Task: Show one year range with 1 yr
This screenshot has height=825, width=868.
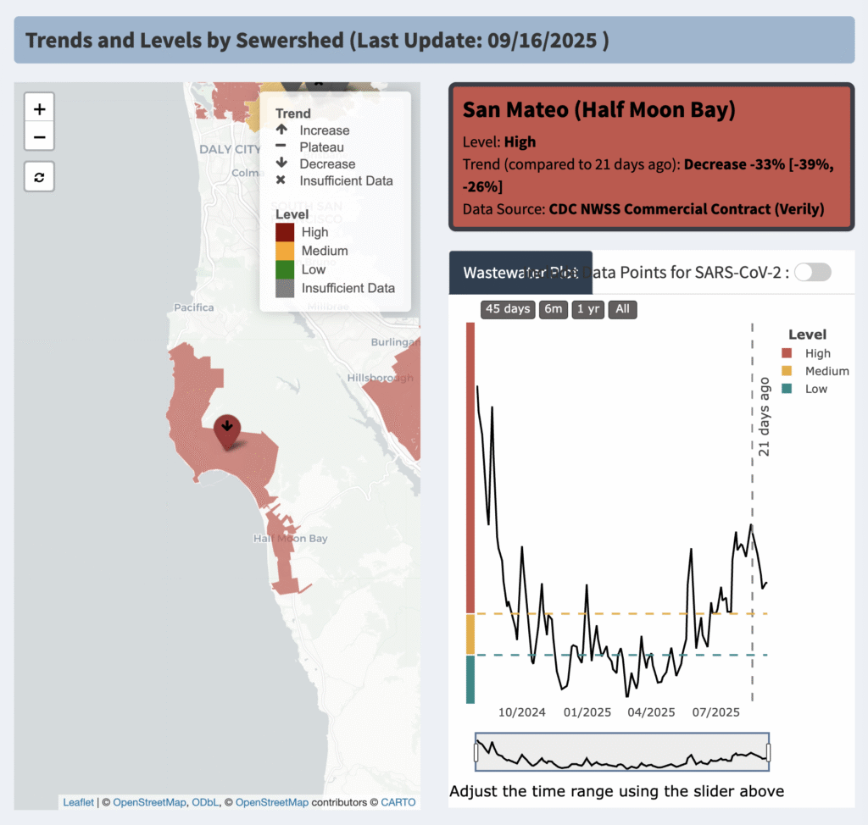Action: click(587, 309)
